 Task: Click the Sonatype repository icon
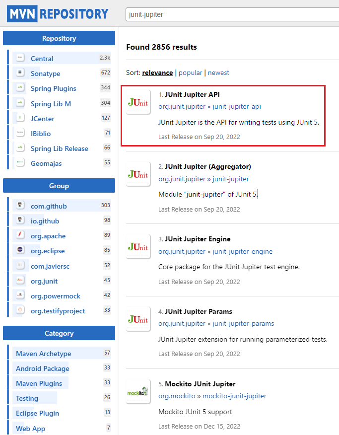tap(20, 73)
